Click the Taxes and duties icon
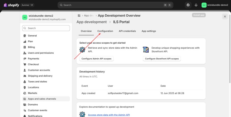Viewport: 231px width, 117px height. pyautogui.click(x=25, y=82)
